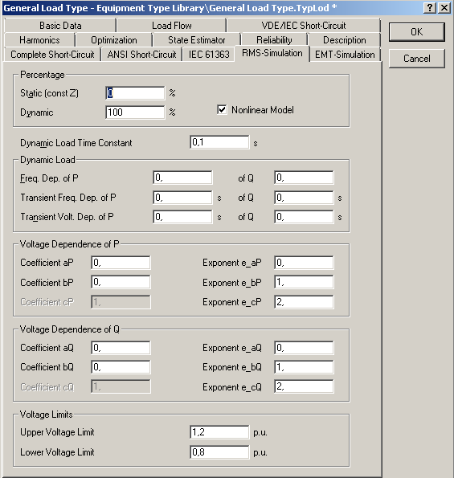Image resolution: width=454 pixels, height=478 pixels.
Task: Click the Dynamic Load Time Constant field
Action: [219, 142]
